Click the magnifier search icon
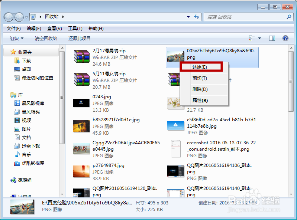Screen dimensions: 297x220 pos(289,17)
